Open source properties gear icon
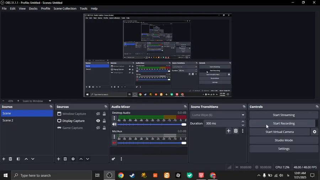Viewport: 320px width, 180px height. (73, 159)
